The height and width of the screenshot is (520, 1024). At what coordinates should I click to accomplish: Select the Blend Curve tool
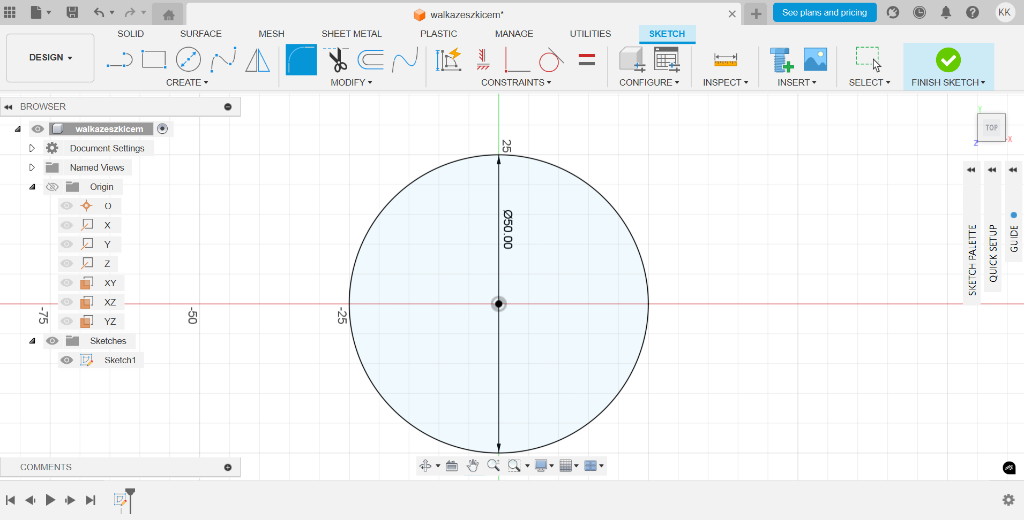click(405, 59)
